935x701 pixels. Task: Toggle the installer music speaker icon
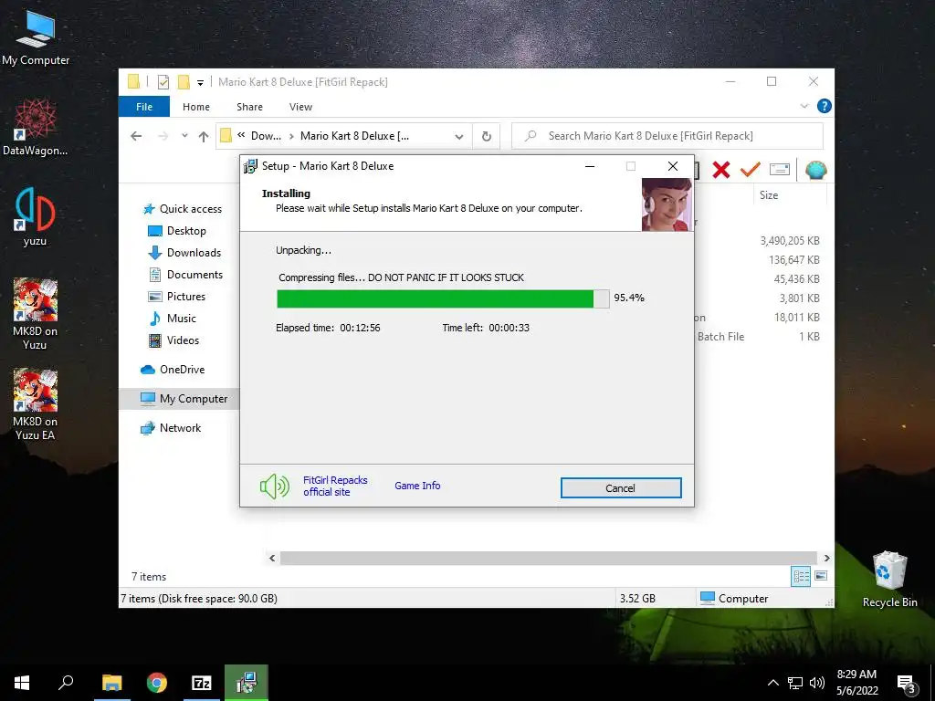coord(274,487)
